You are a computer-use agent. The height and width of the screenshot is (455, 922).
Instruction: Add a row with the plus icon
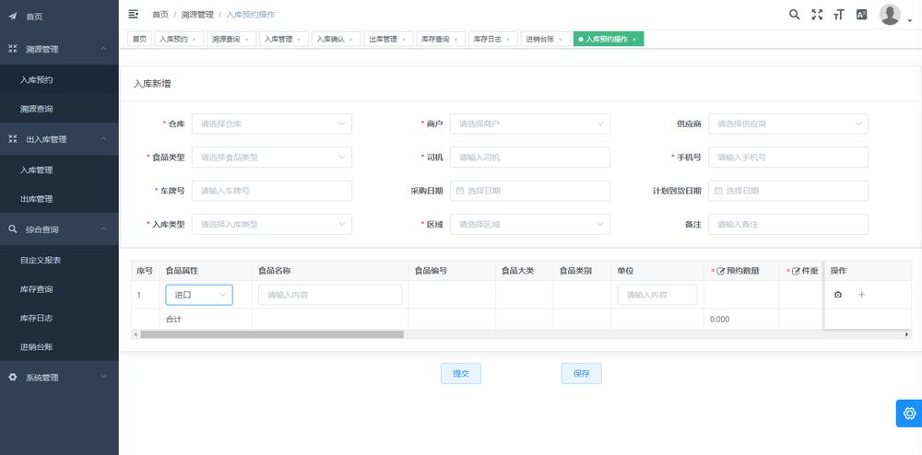click(x=862, y=295)
